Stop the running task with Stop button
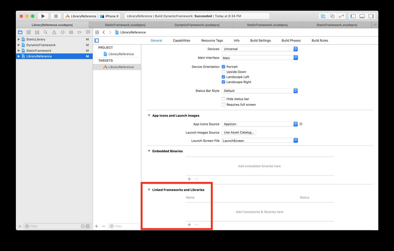The image size is (394, 251). tap(56, 16)
